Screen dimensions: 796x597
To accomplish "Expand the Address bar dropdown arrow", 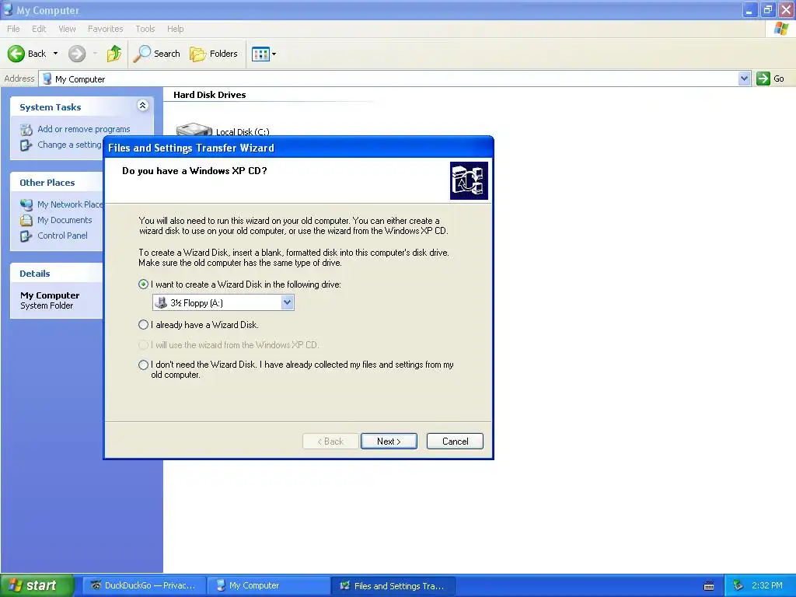I will point(744,79).
